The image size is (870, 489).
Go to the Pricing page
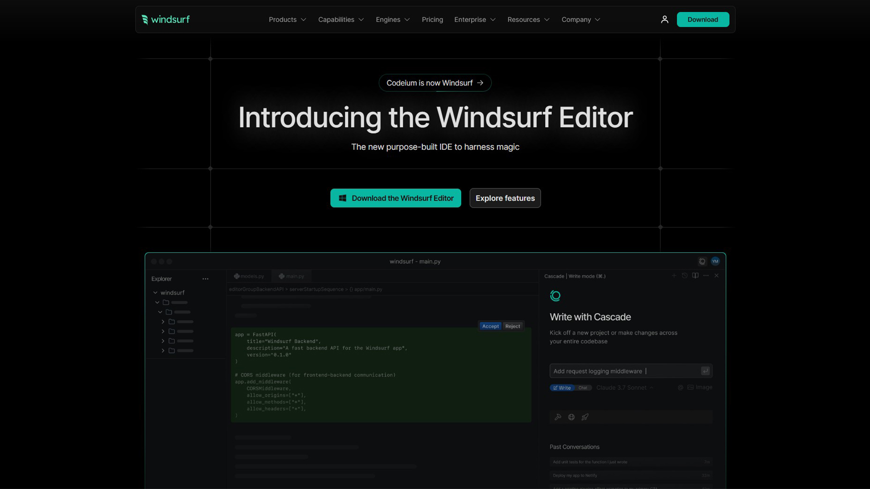(x=432, y=19)
